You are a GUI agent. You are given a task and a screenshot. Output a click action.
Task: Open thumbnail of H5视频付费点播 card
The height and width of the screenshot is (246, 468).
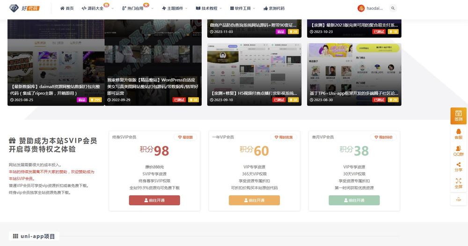tap(254, 67)
